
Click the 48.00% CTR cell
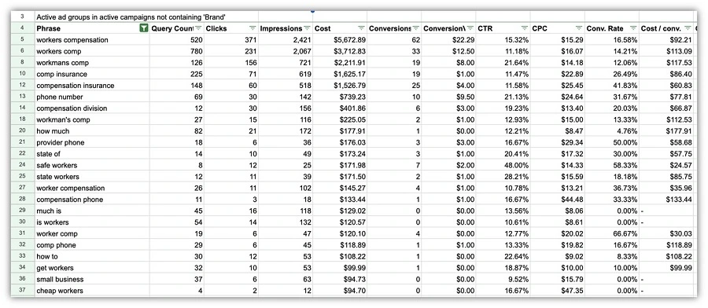[x=503, y=165]
